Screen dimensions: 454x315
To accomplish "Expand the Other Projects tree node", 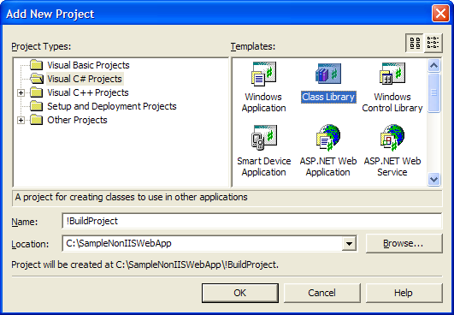I will 21,120.
